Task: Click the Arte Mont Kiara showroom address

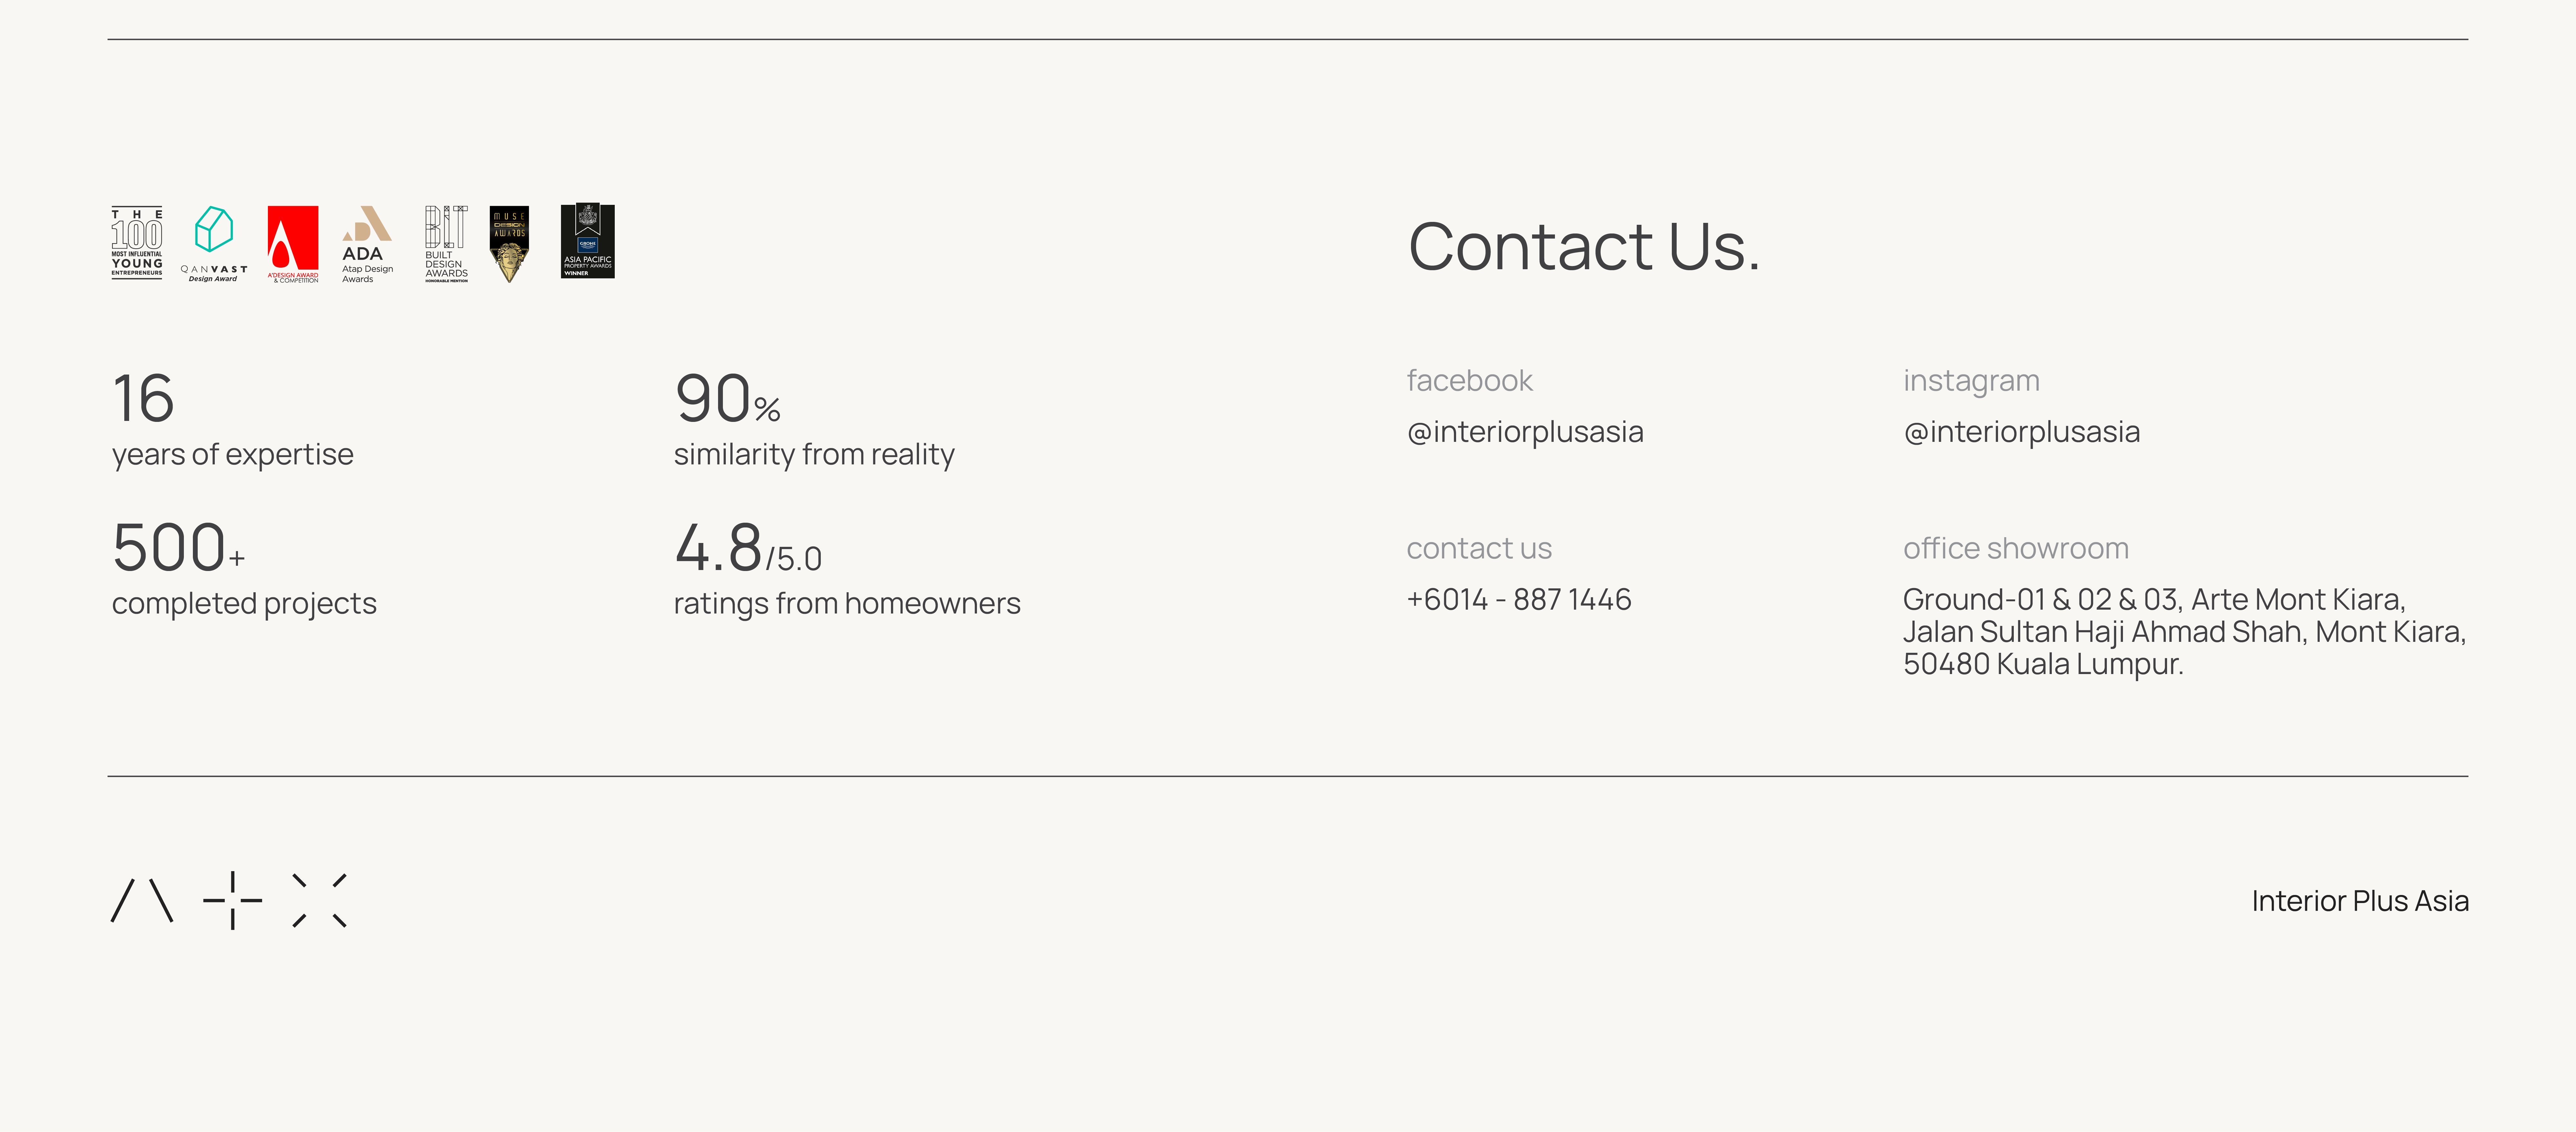Action: (x=2183, y=631)
